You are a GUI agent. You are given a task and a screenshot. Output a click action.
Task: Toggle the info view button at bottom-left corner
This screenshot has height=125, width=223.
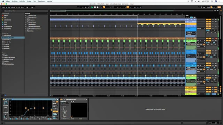pyautogui.click(x=2, y=123)
